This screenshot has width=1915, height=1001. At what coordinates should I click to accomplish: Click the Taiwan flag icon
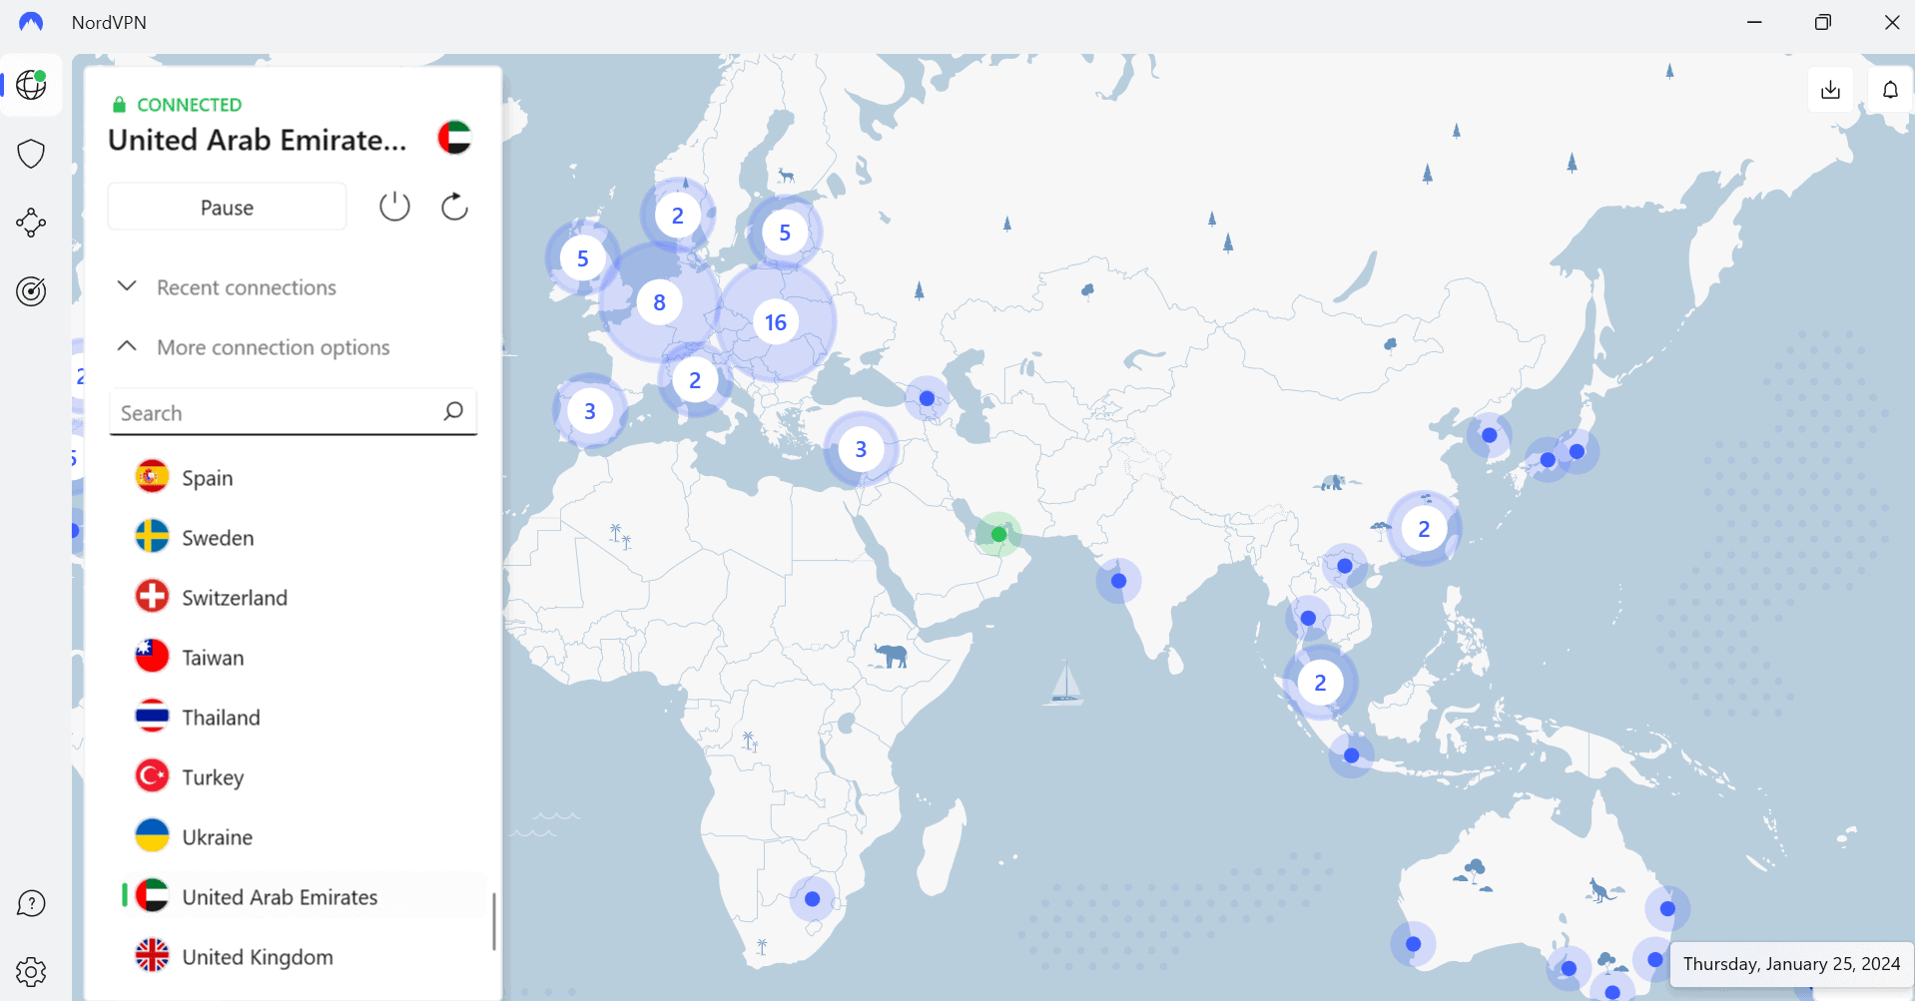(x=152, y=657)
